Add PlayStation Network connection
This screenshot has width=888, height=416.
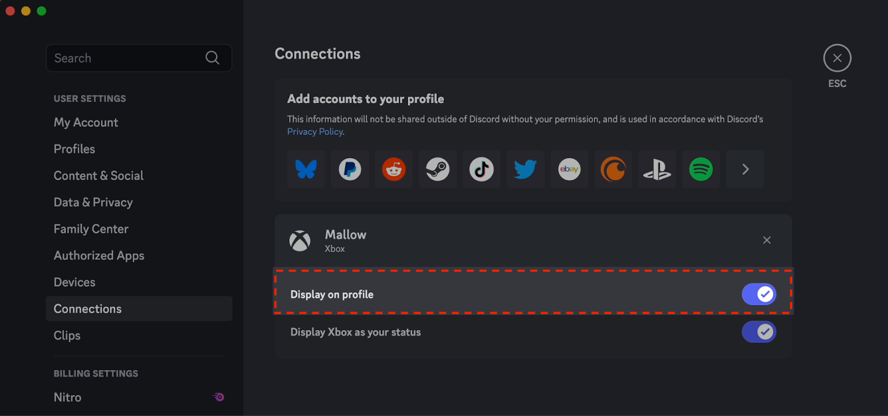(x=657, y=169)
